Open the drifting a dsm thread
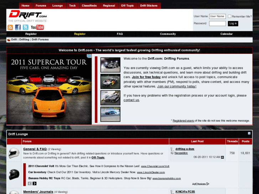This screenshot has width=259, height=194. coord(185,149)
